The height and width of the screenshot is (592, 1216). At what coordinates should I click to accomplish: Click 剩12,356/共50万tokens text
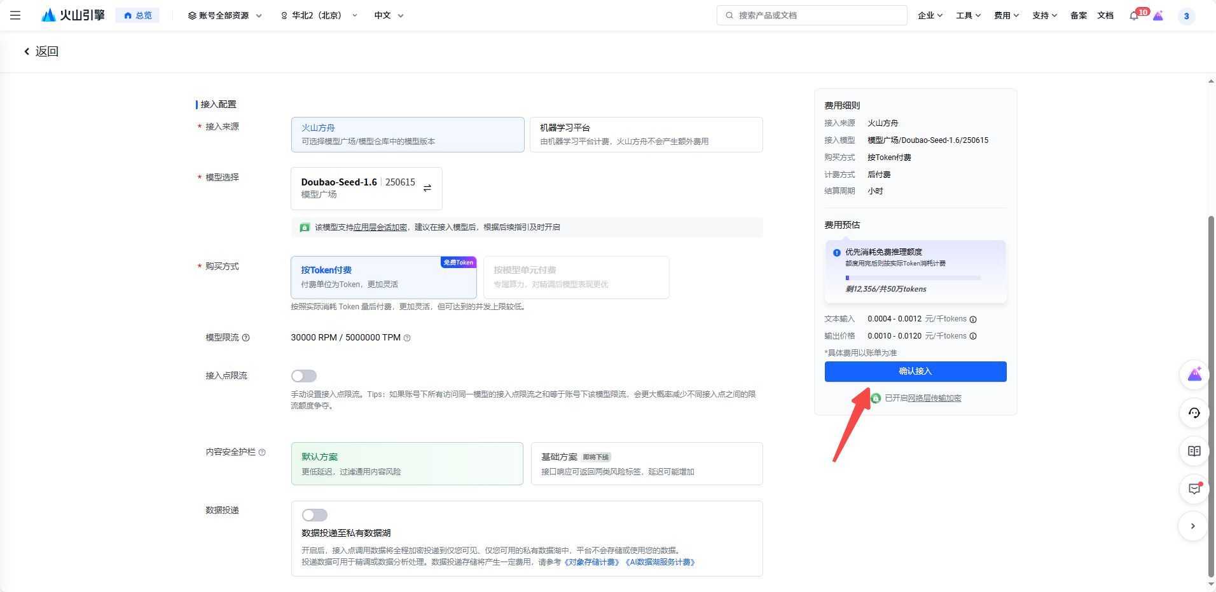point(886,289)
